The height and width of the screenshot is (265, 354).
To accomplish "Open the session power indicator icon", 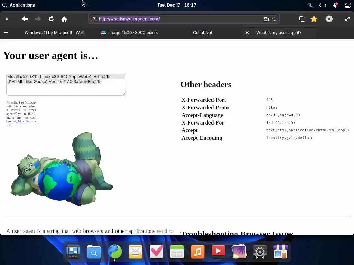I will coord(348,5).
